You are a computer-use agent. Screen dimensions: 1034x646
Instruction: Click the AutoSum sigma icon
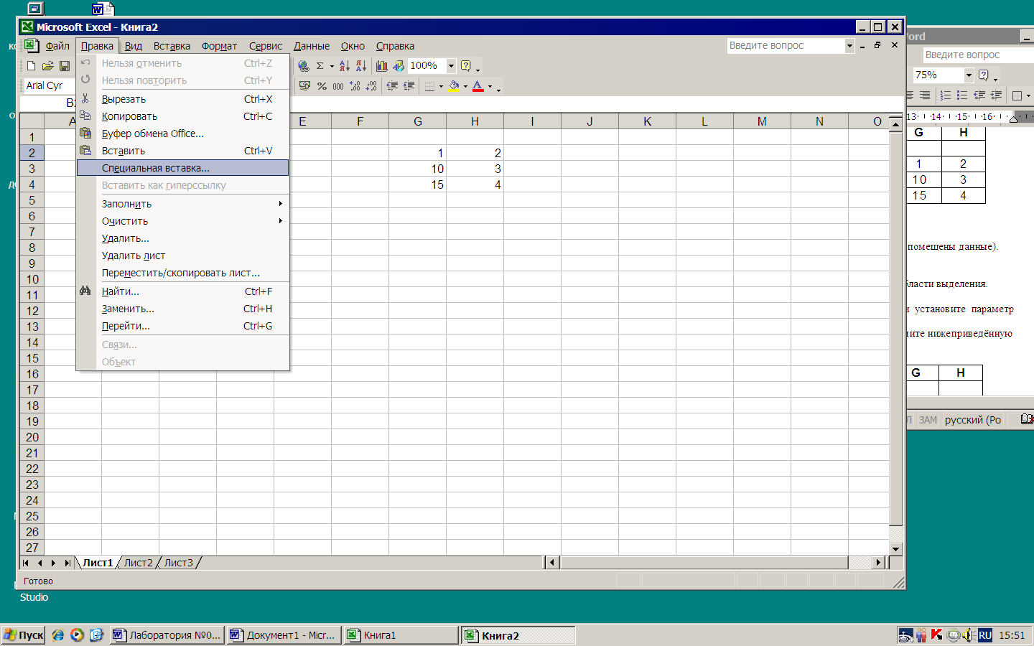coord(320,66)
